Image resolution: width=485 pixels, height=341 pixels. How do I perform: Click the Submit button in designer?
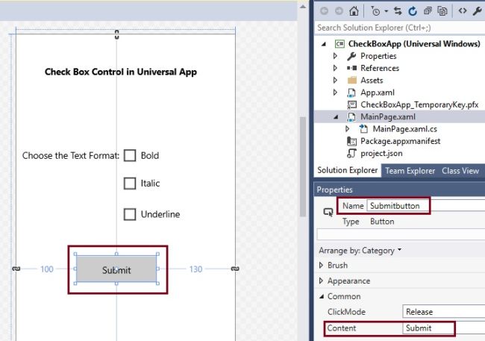pyautogui.click(x=116, y=269)
